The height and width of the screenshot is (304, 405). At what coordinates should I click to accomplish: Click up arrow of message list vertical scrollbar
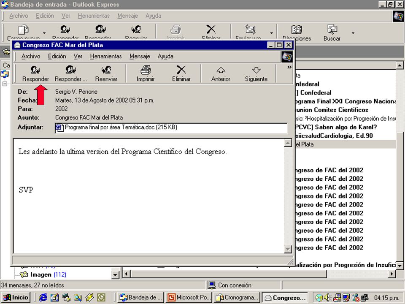(x=400, y=65)
